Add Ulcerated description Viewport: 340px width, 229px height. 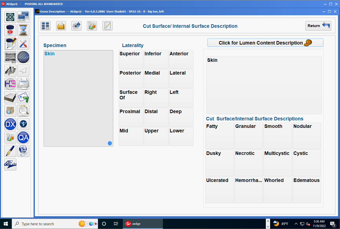(x=220, y=190)
